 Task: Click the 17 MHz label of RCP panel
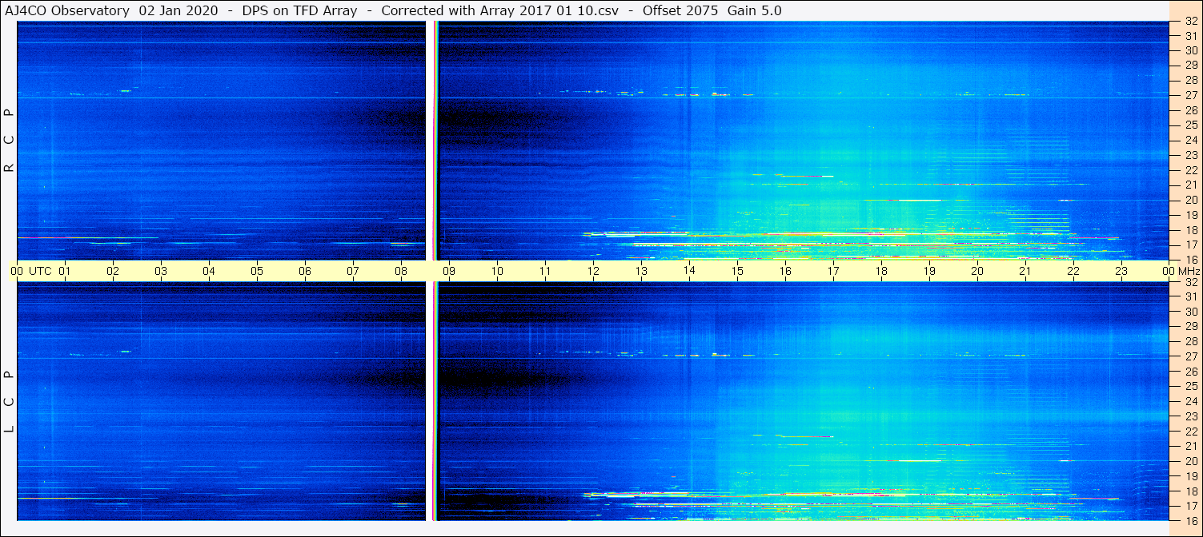(1190, 244)
